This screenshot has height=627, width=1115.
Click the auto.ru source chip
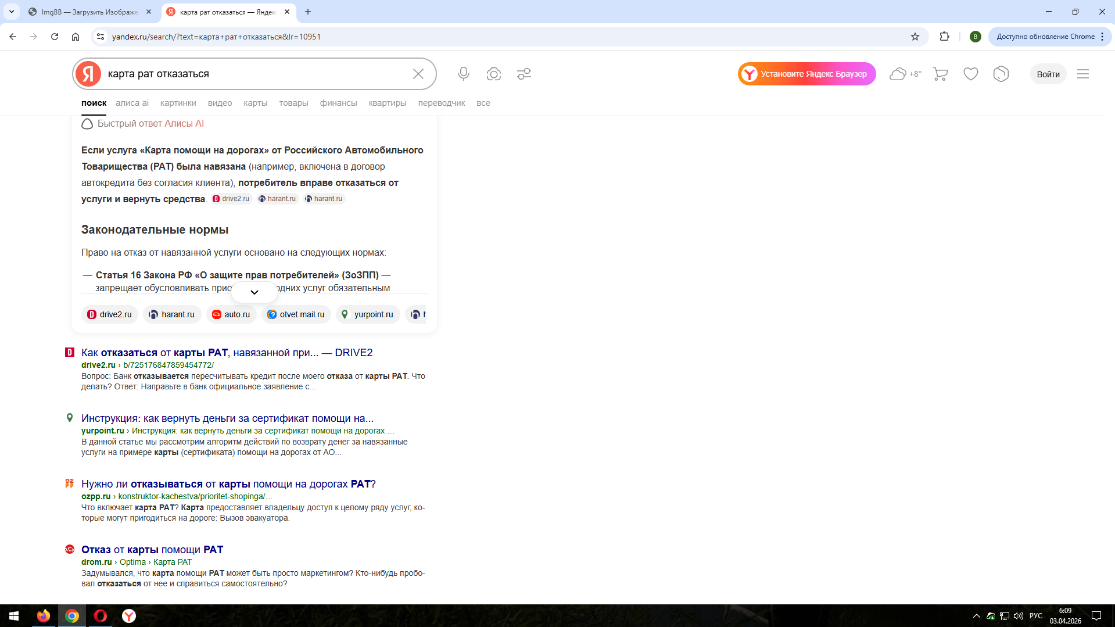[x=231, y=314]
